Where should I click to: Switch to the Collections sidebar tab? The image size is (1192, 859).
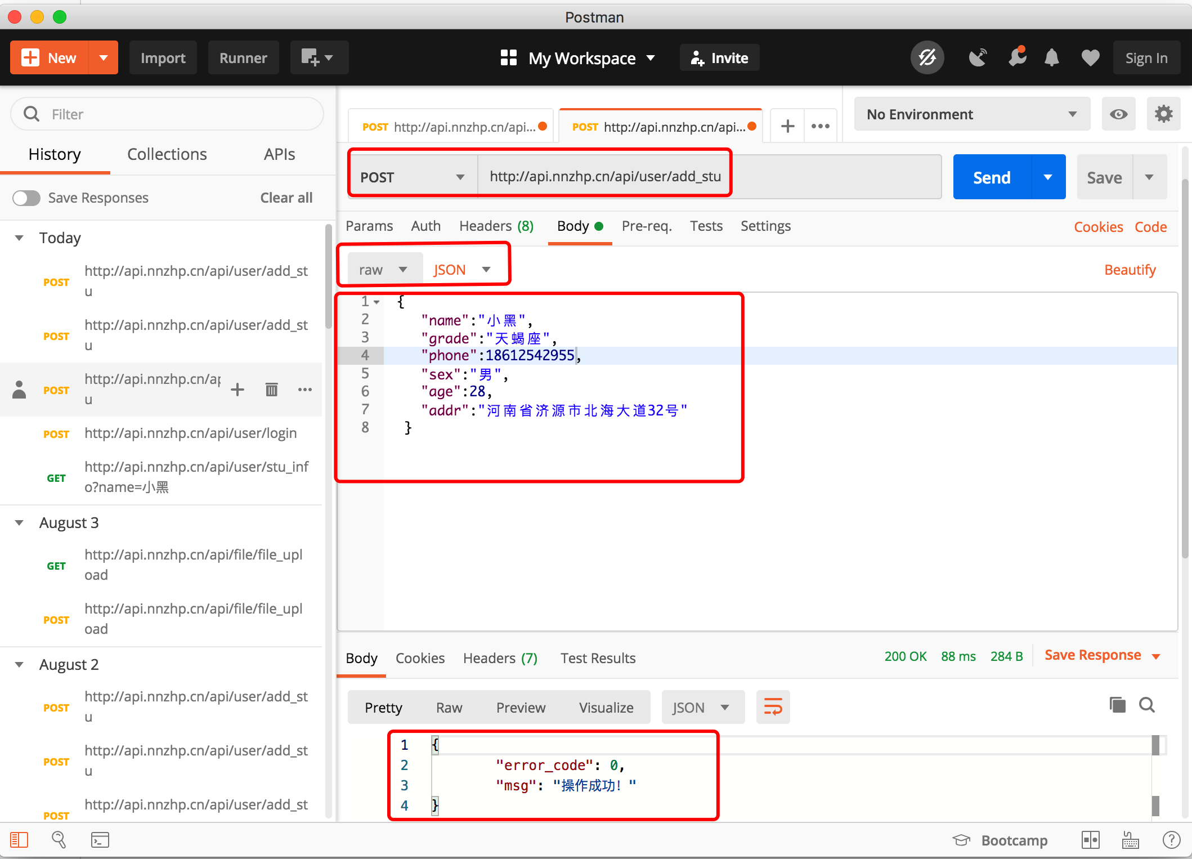(167, 154)
